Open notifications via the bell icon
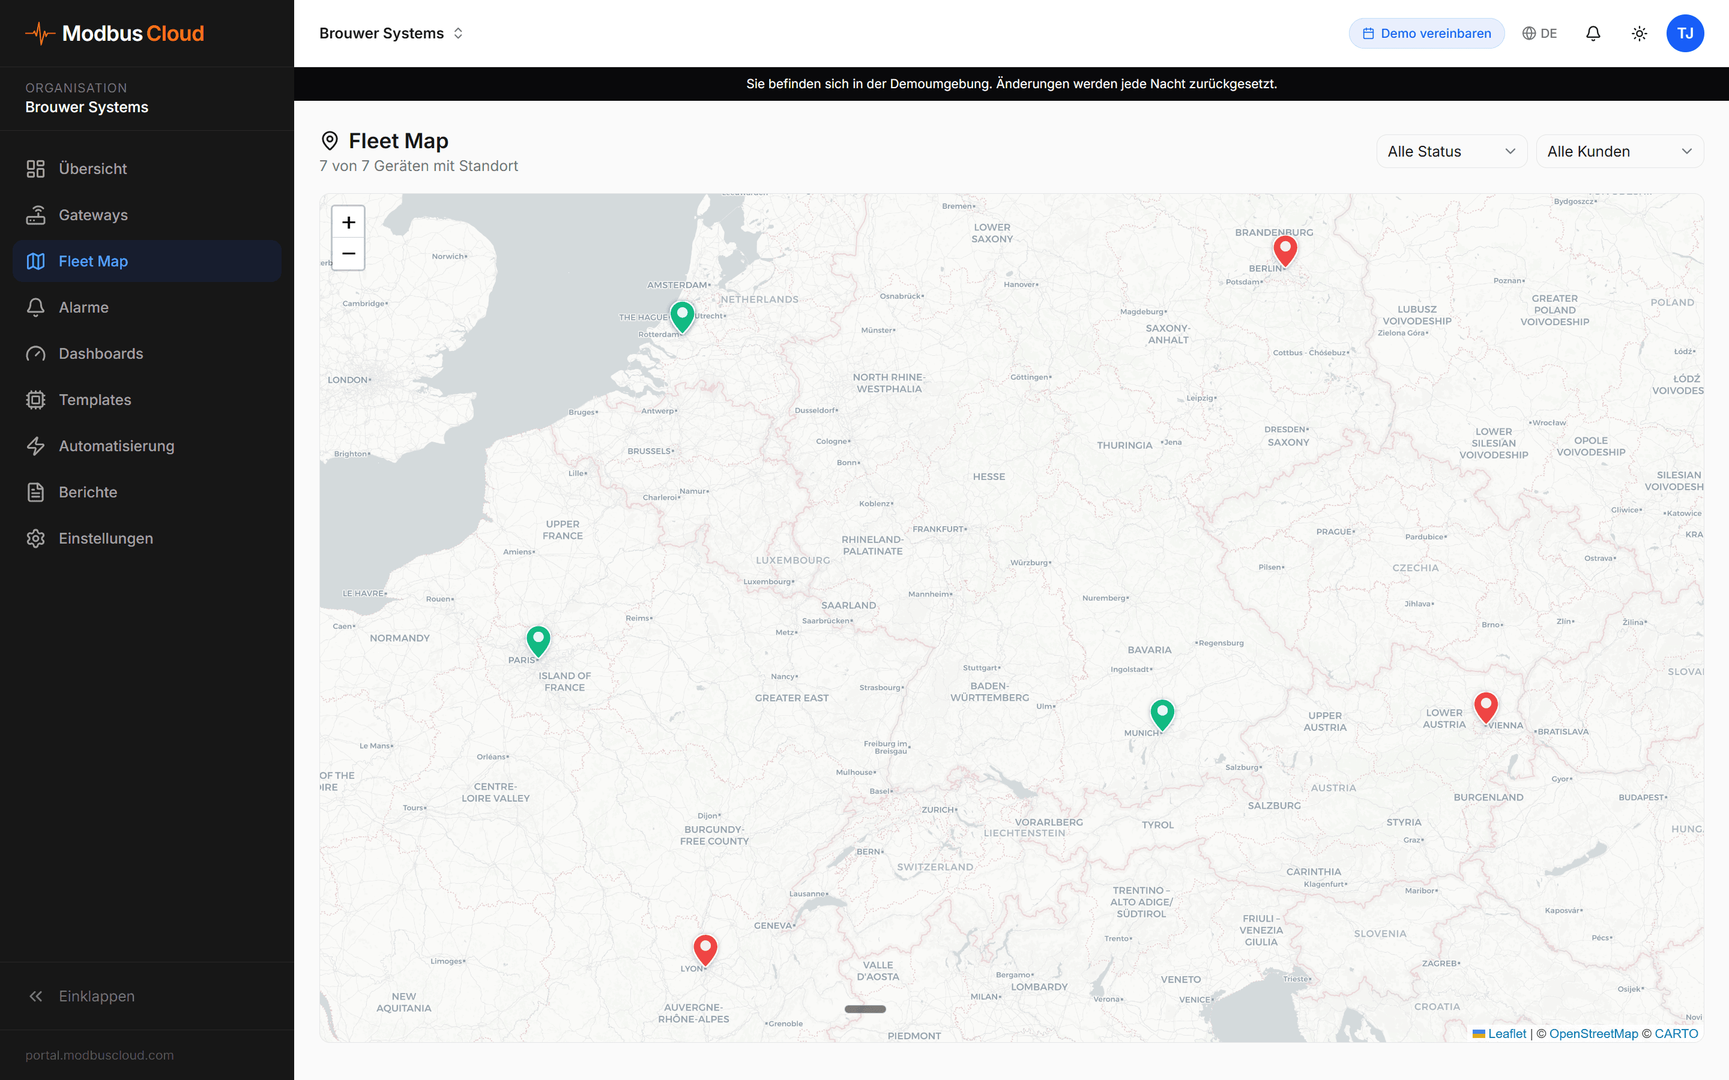This screenshot has height=1080, width=1729. pyautogui.click(x=1593, y=33)
